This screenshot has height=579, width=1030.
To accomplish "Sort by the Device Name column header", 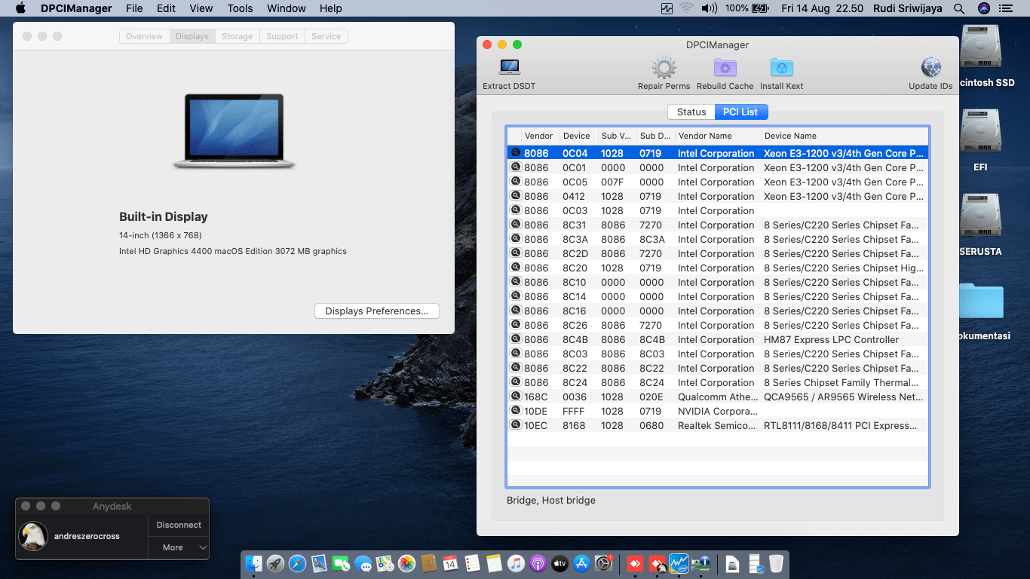I will [844, 136].
